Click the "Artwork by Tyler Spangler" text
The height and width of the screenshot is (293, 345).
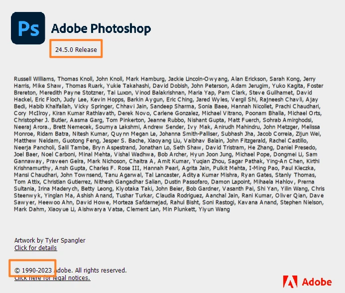coord(49,240)
